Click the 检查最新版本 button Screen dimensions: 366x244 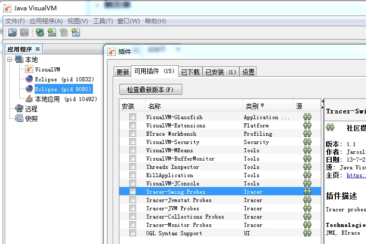coord(151,90)
